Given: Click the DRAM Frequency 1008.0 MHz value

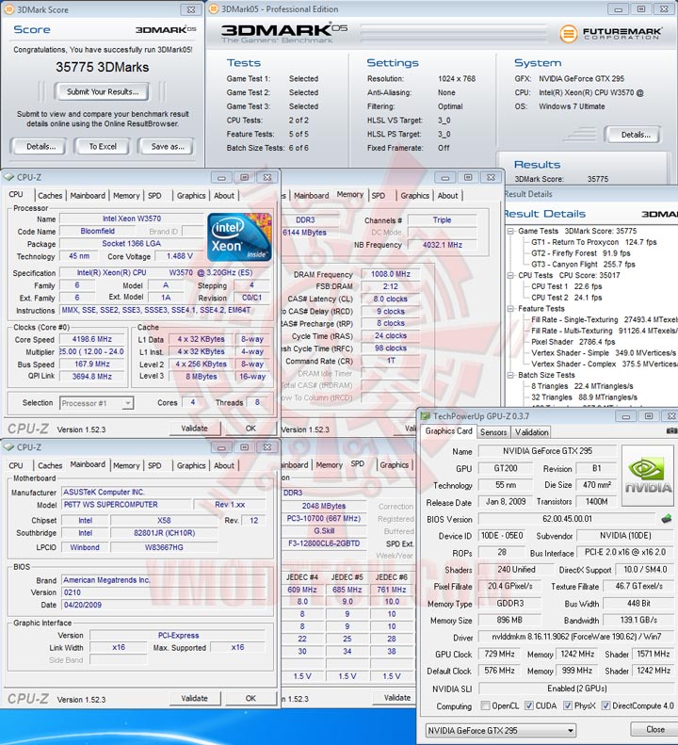Looking at the screenshot, I should (x=390, y=274).
